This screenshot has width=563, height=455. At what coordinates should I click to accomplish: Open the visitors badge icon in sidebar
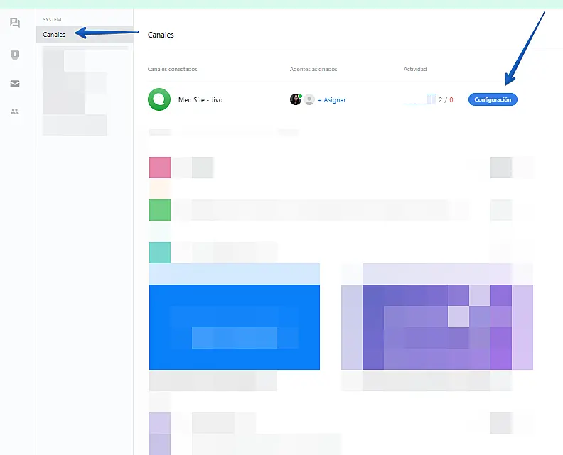[15, 55]
